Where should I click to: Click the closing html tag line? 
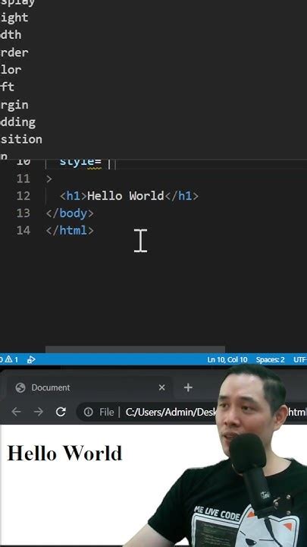(x=70, y=231)
